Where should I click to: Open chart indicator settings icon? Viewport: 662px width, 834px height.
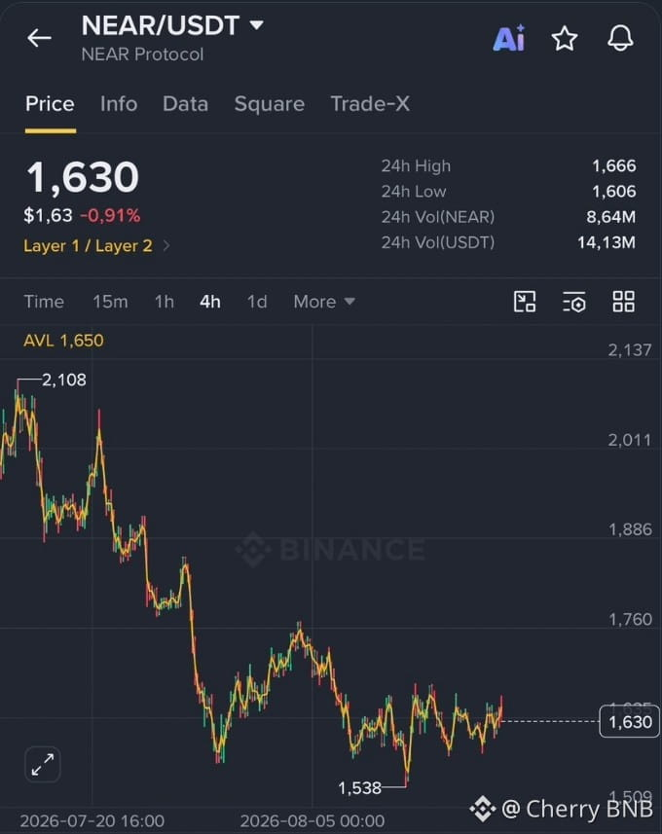[x=574, y=302]
